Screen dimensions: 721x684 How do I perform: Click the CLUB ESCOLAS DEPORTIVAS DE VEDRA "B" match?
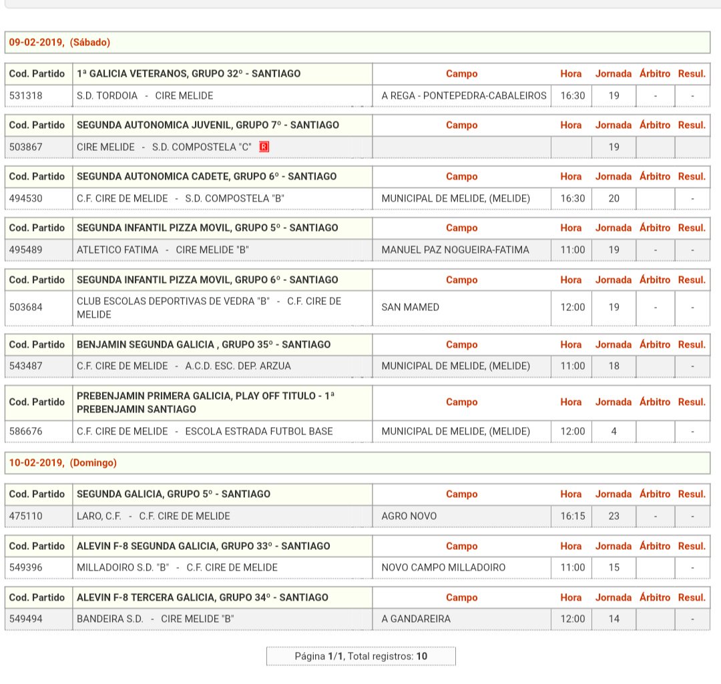click(x=209, y=308)
